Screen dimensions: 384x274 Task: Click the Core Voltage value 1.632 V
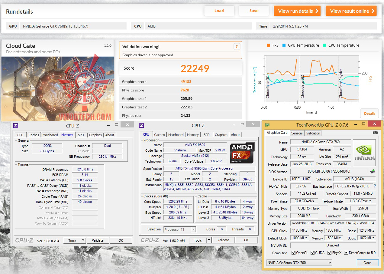pos(216,161)
